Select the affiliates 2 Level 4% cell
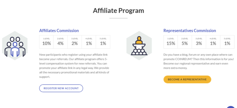 (60, 42)
